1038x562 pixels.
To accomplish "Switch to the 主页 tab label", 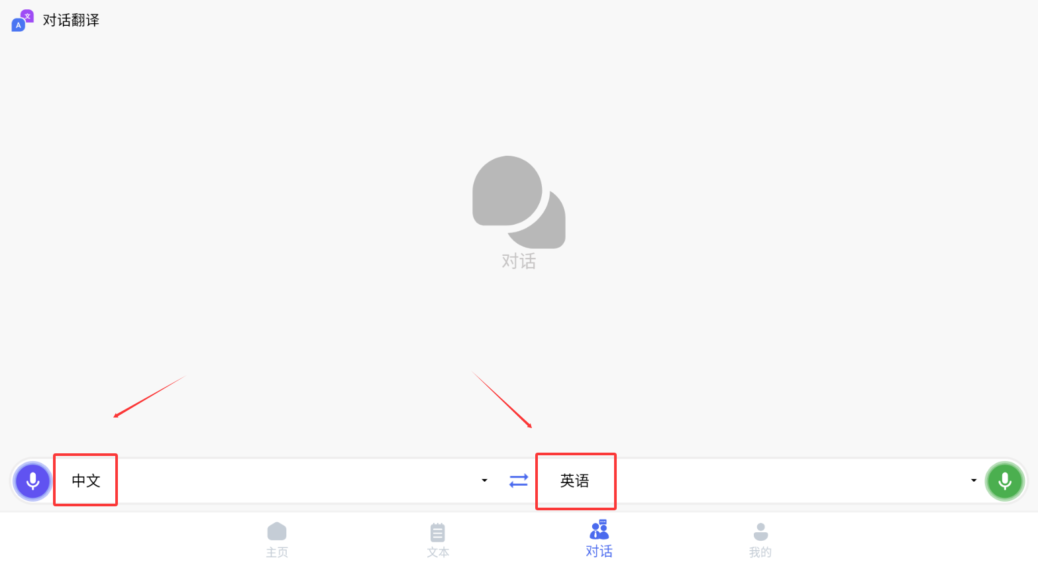I will pyautogui.click(x=277, y=552).
